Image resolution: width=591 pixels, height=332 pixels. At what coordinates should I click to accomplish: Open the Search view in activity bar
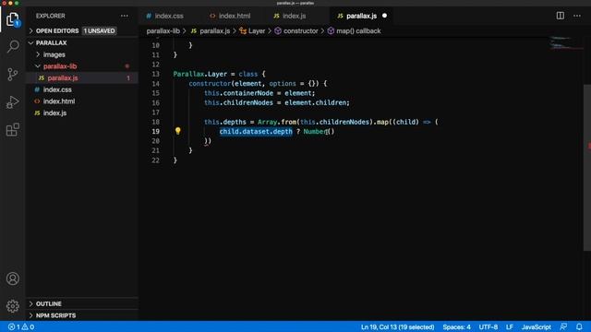[12, 46]
